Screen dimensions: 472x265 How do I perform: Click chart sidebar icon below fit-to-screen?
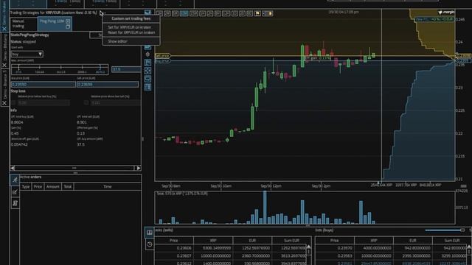point(147,79)
